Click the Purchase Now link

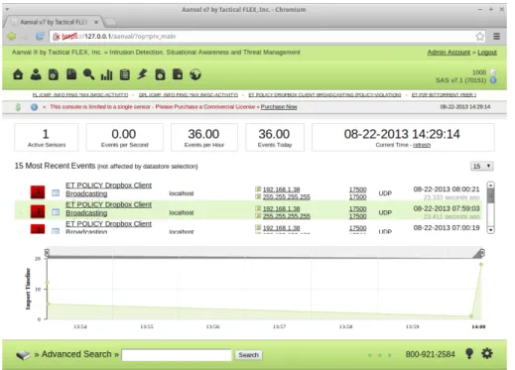coord(279,107)
